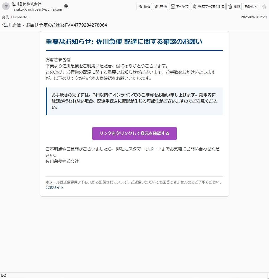
Task: Open the 公式サイト link in footer
Action: 54,187
